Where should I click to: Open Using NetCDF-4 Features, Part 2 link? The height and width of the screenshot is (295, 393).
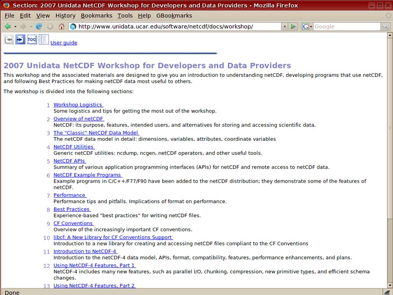coord(94,285)
